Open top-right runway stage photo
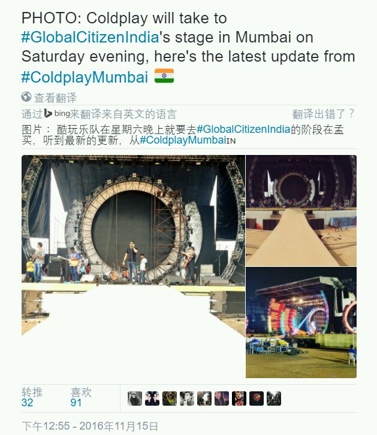377x435 pixels. 301,210
